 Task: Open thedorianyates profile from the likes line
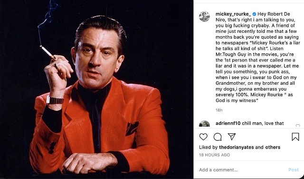tap(237, 147)
